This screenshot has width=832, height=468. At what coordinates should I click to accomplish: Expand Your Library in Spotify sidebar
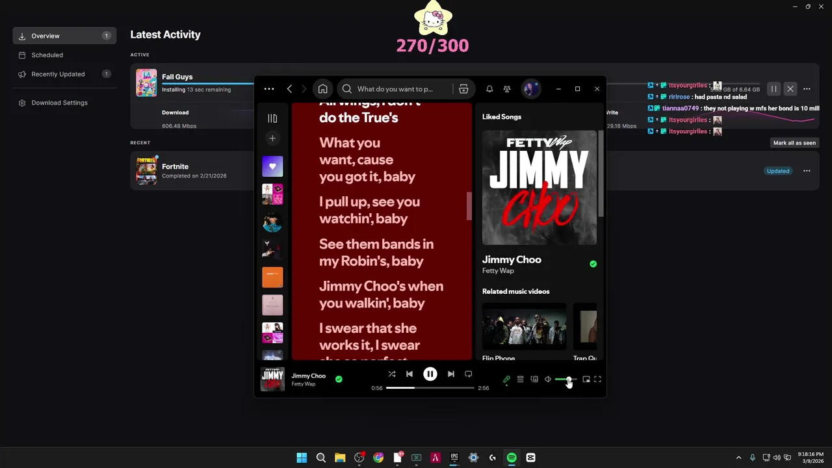coord(272,118)
